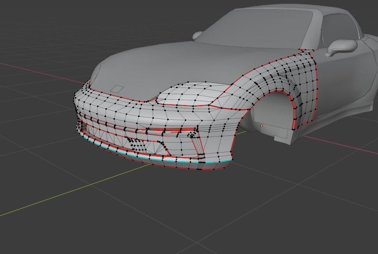Click the small mirror left of the windshield
The image size is (378, 254).
point(198,35)
